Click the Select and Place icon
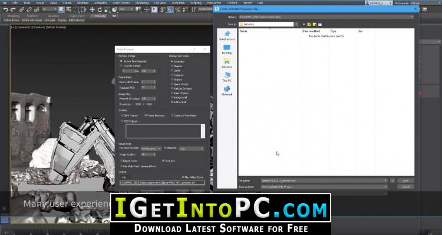Image resolution: width=442 pixels, height=235 pixels. tap(114, 9)
